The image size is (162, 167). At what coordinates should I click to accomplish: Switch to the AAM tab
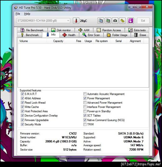pyautogui.click(x=84, y=30)
